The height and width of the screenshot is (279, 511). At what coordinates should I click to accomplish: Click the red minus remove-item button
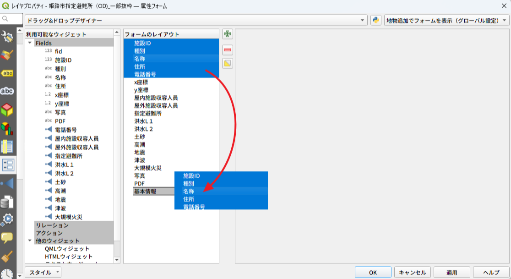(x=228, y=49)
